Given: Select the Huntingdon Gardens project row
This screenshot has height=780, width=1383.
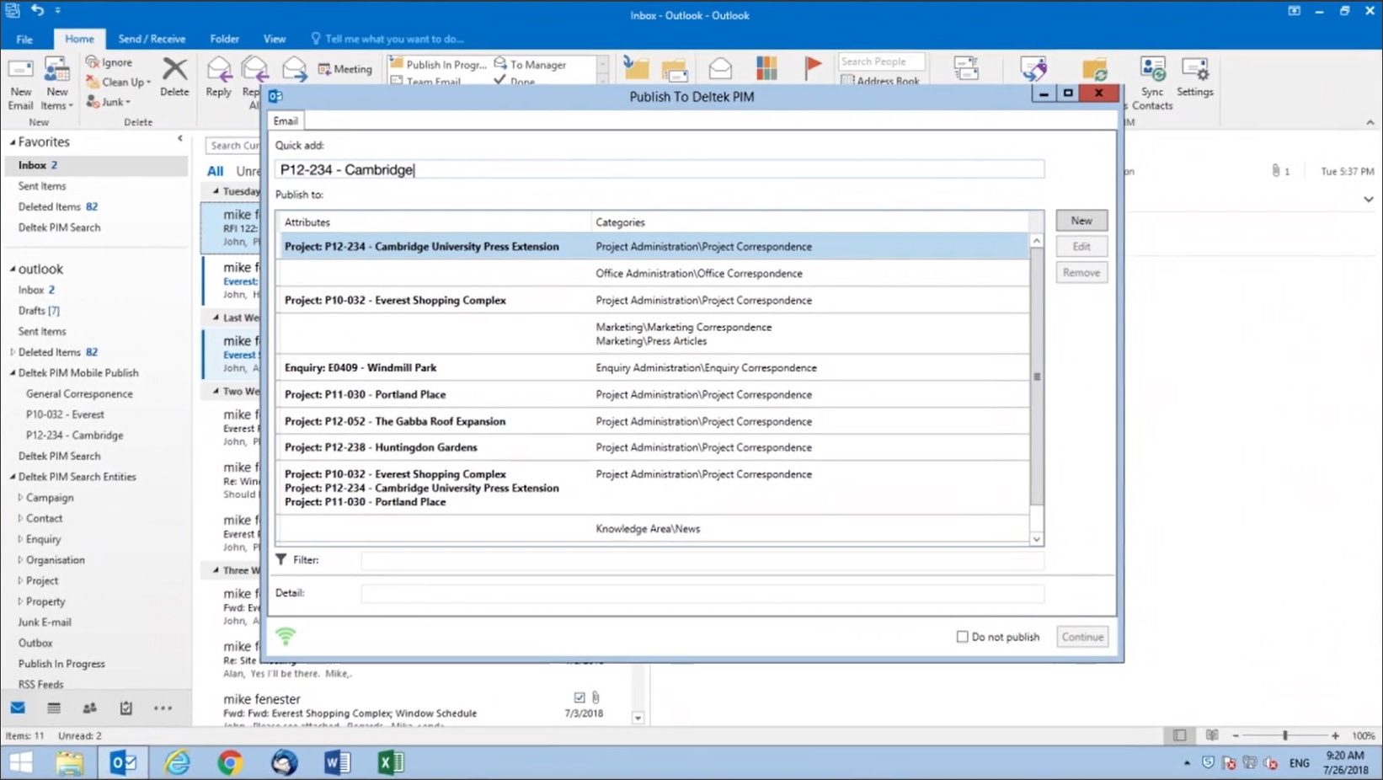Looking at the screenshot, I should (653, 447).
